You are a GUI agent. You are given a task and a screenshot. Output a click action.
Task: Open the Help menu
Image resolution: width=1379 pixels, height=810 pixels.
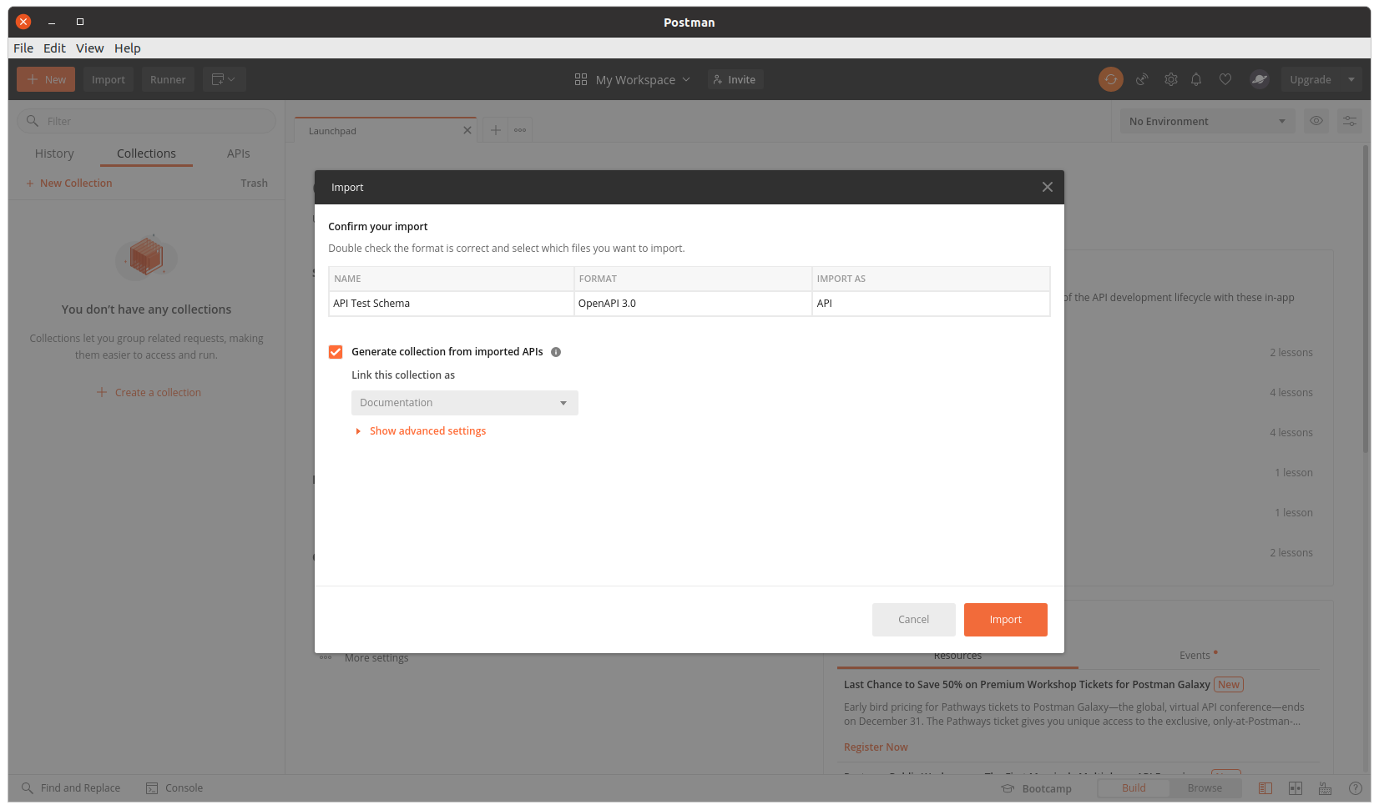pos(128,48)
